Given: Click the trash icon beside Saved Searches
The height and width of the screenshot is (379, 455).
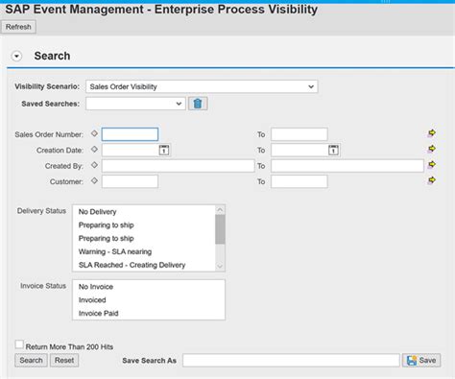Looking at the screenshot, I should [x=198, y=104].
